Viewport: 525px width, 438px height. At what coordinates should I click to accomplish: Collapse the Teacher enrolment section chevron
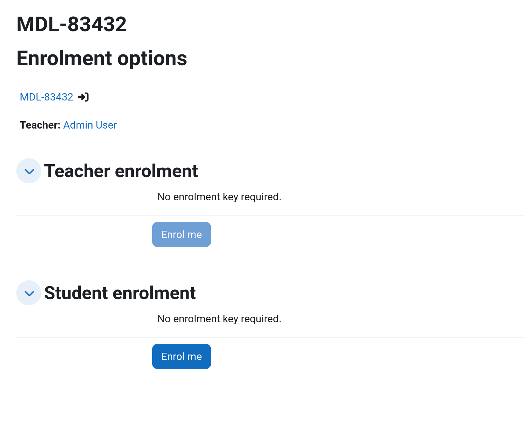[29, 171]
